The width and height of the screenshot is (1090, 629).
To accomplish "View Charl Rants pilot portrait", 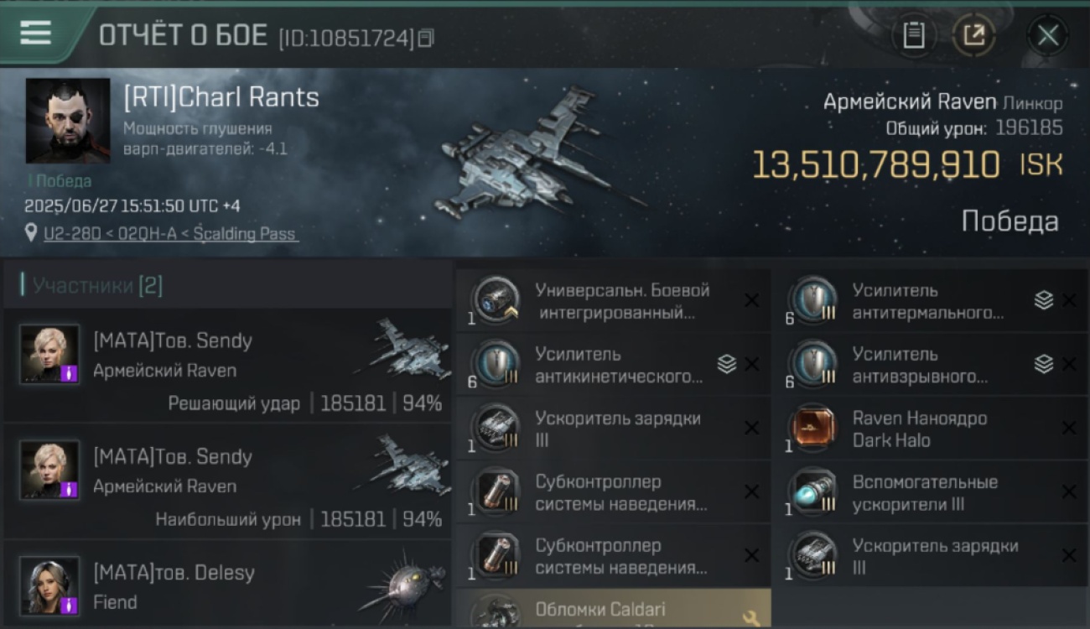I will 68,121.
